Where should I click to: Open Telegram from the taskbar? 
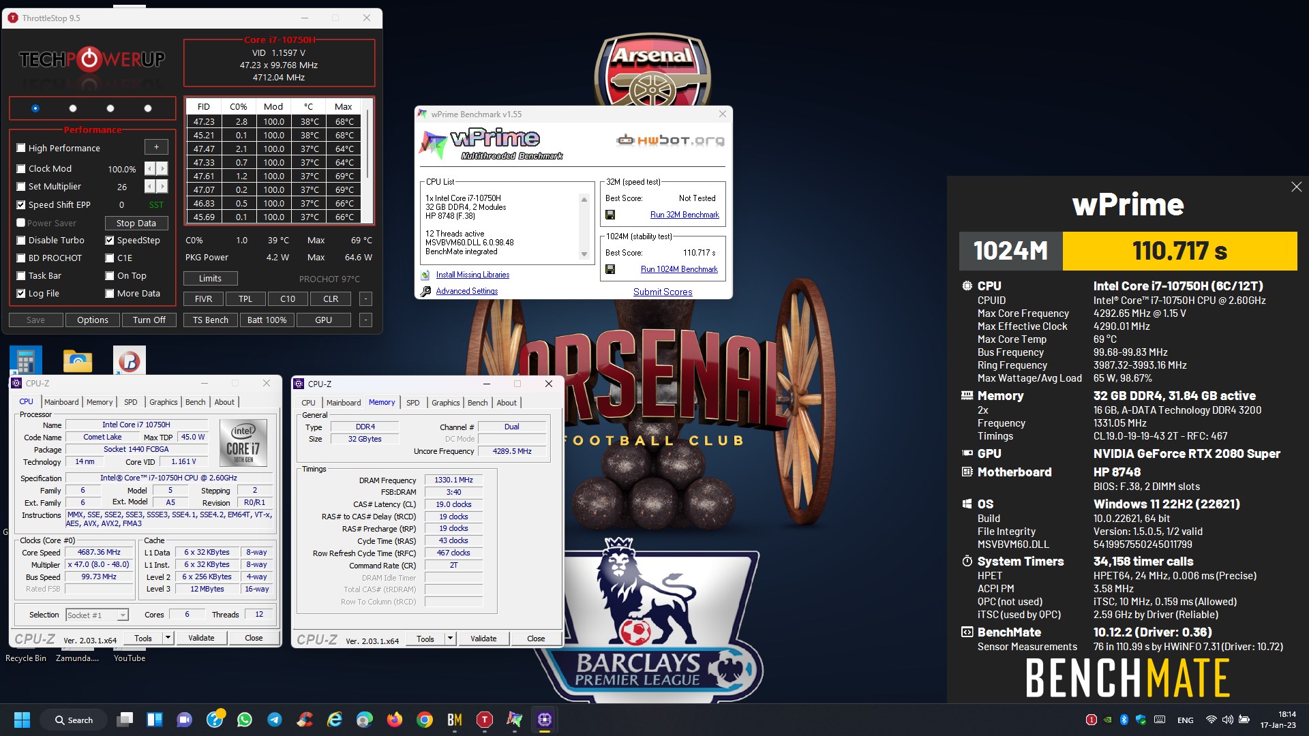[x=275, y=720]
